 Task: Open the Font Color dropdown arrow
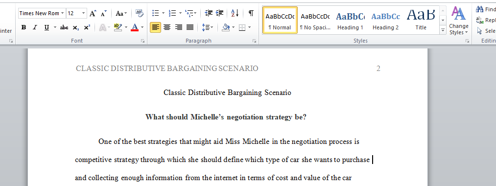142,27
